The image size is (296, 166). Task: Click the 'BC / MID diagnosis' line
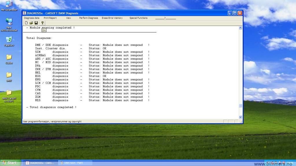point(92,62)
